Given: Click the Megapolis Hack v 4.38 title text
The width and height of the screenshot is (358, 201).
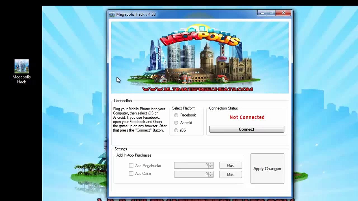Looking at the screenshot, I should (136, 14).
